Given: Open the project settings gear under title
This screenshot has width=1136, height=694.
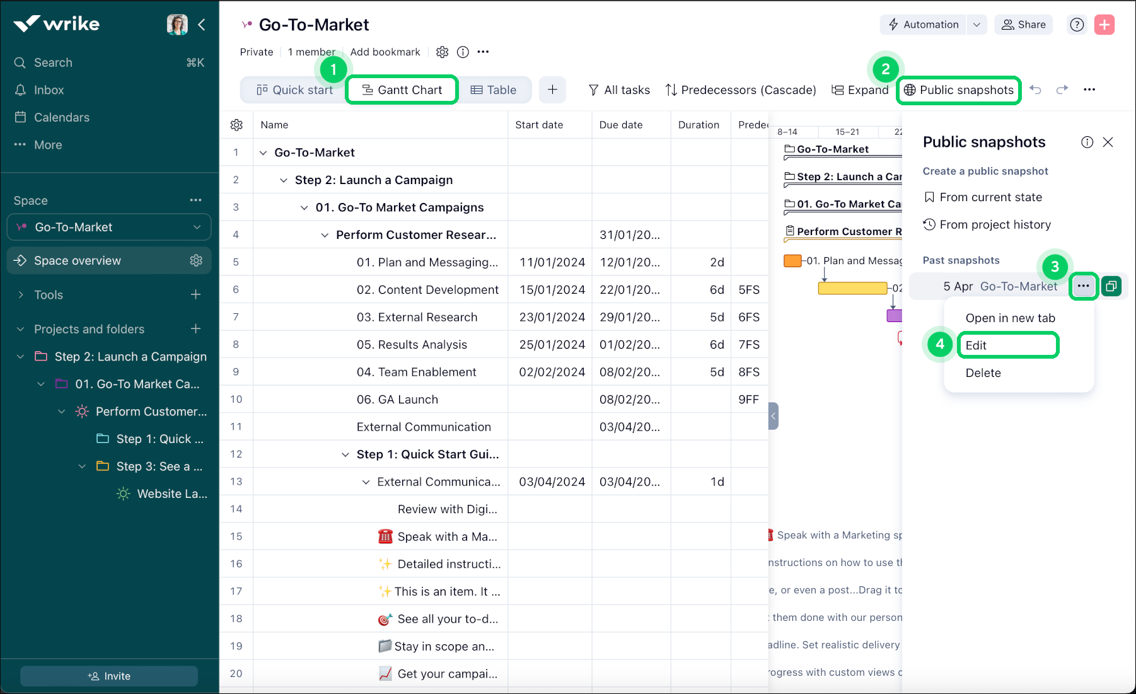Looking at the screenshot, I should tap(443, 52).
